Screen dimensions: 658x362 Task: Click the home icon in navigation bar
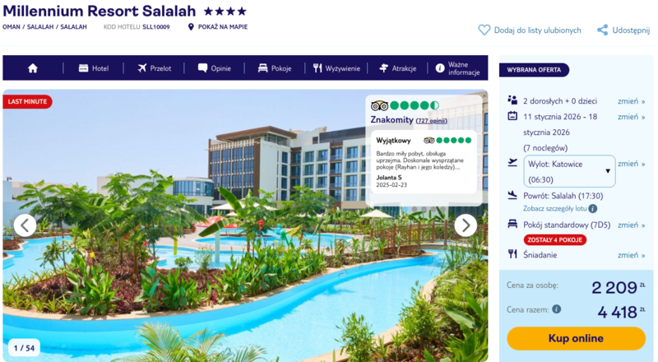click(x=33, y=68)
